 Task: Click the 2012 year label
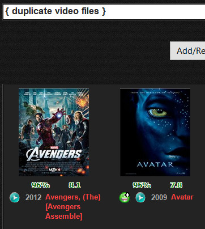pyautogui.click(x=33, y=197)
